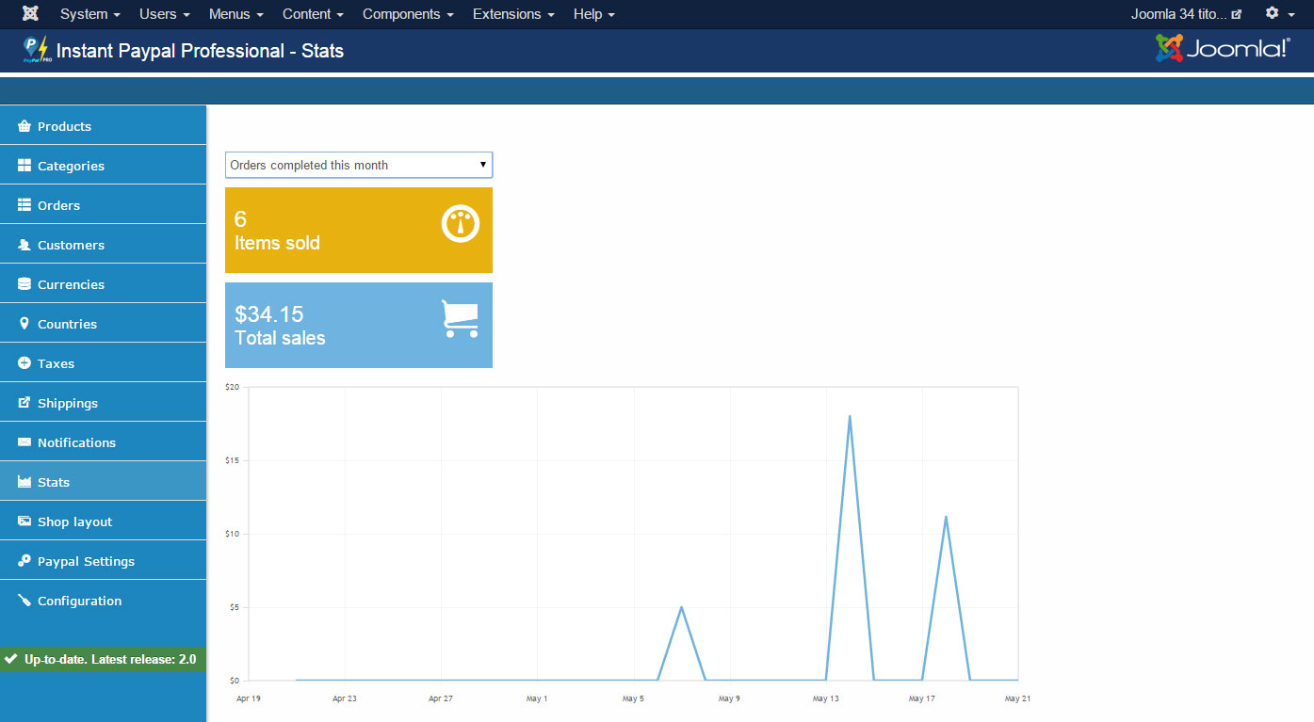Click the Joomla! brand logo at right
Image resolution: width=1314 pixels, height=722 pixels.
1223,49
